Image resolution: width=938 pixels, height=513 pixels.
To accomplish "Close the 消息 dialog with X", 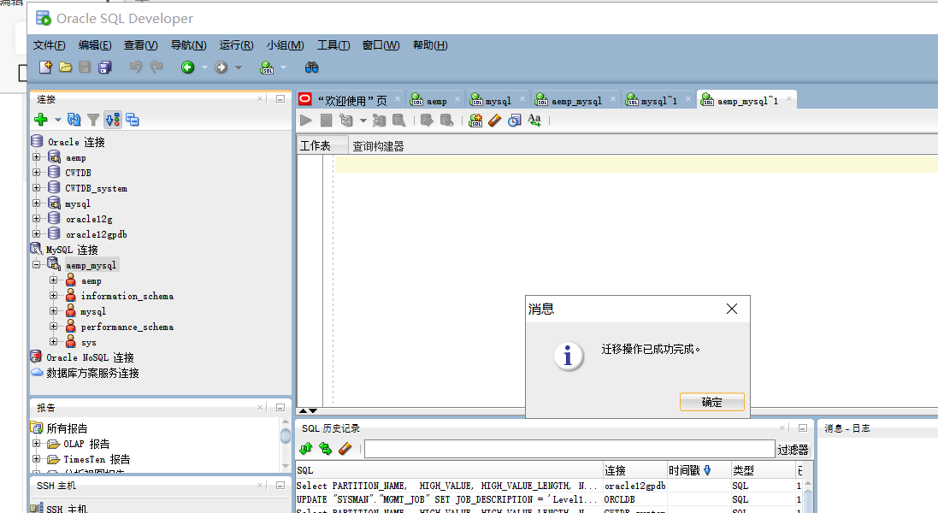I will click(732, 309).
